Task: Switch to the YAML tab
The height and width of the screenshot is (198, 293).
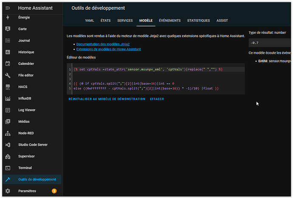Action: tap(90, 20)
